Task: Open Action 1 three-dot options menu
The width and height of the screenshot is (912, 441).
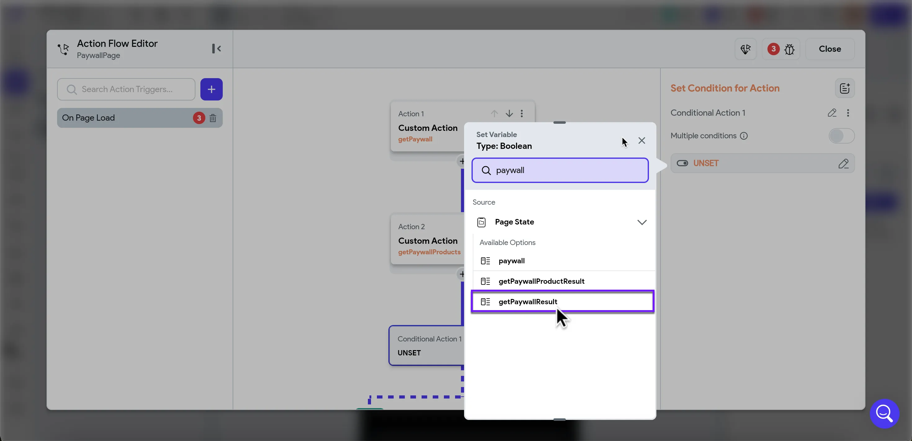Action: [x=521, y=113]
